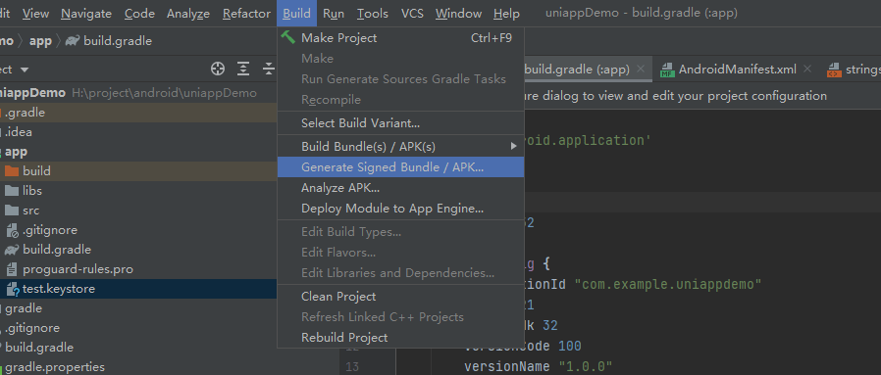This screenshot has height=375, width=881.
Task: Select the app build.gradle file
Action: [138, 250]
